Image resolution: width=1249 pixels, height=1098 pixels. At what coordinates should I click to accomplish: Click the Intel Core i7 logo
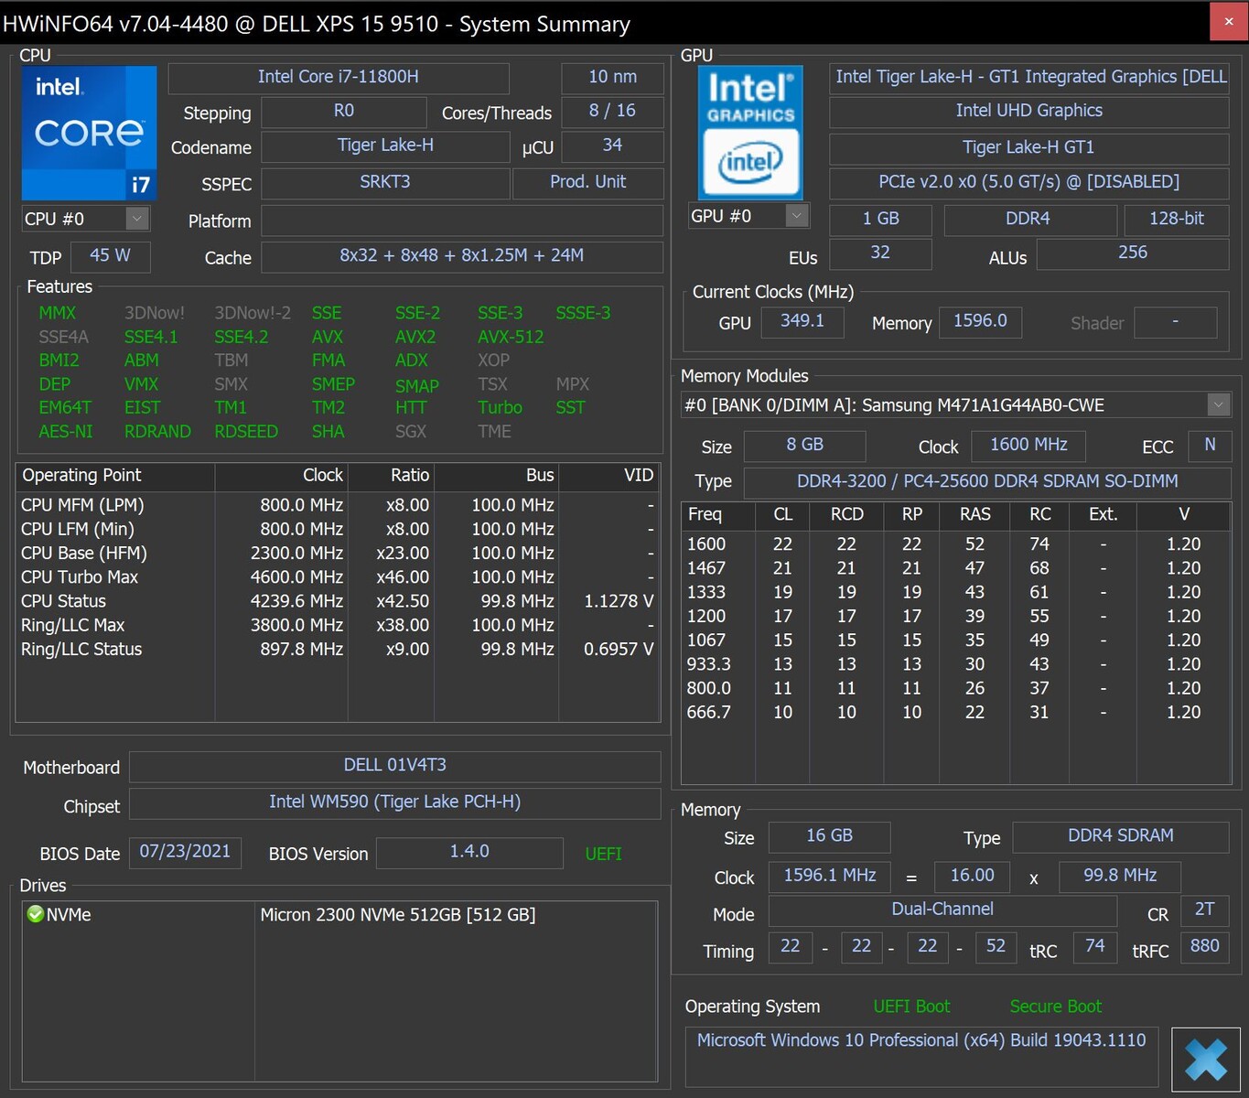click(x=89, y=133)
